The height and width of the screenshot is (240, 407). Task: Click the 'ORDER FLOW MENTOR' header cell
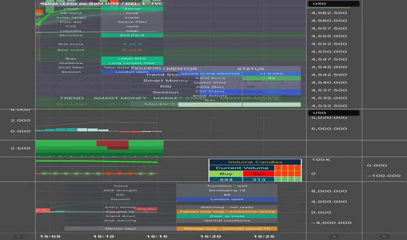[x=210, y=74]
